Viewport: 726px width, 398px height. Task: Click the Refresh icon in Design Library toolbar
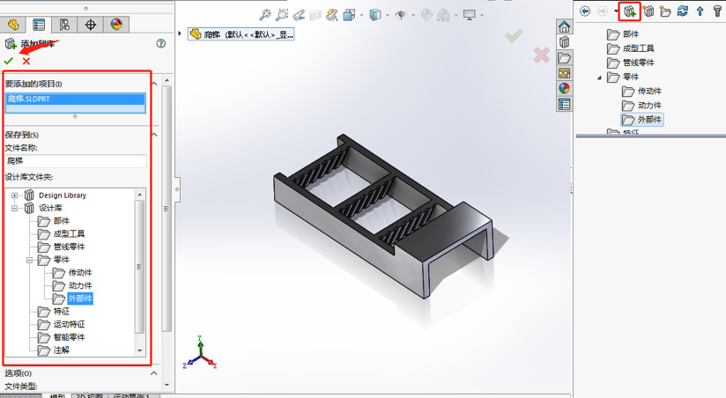682,11
